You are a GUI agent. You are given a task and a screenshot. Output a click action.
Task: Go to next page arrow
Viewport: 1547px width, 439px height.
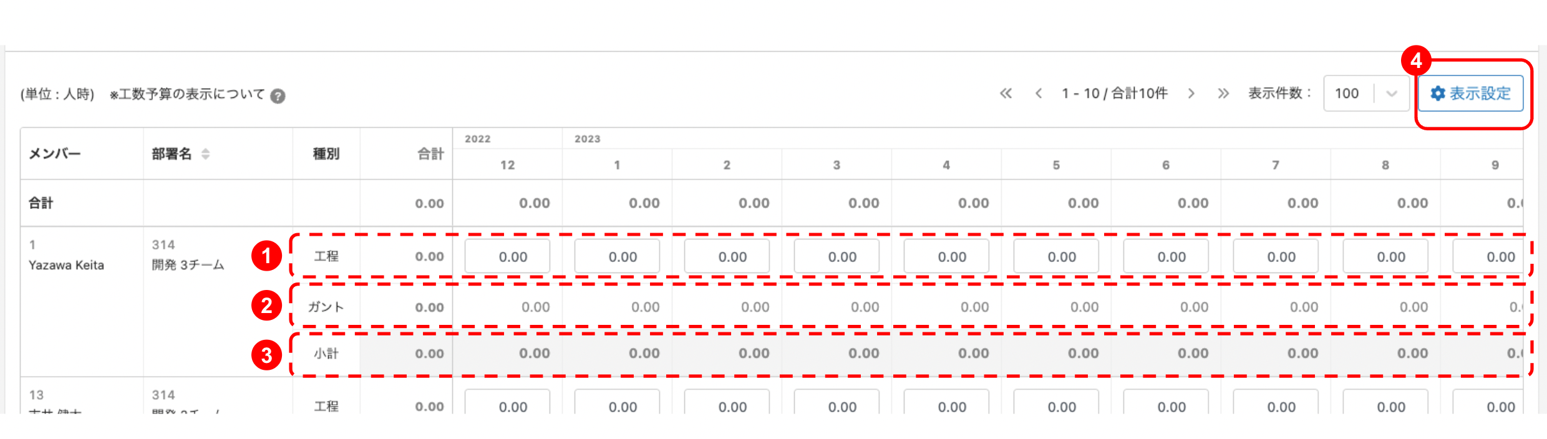pos(1191,94)
